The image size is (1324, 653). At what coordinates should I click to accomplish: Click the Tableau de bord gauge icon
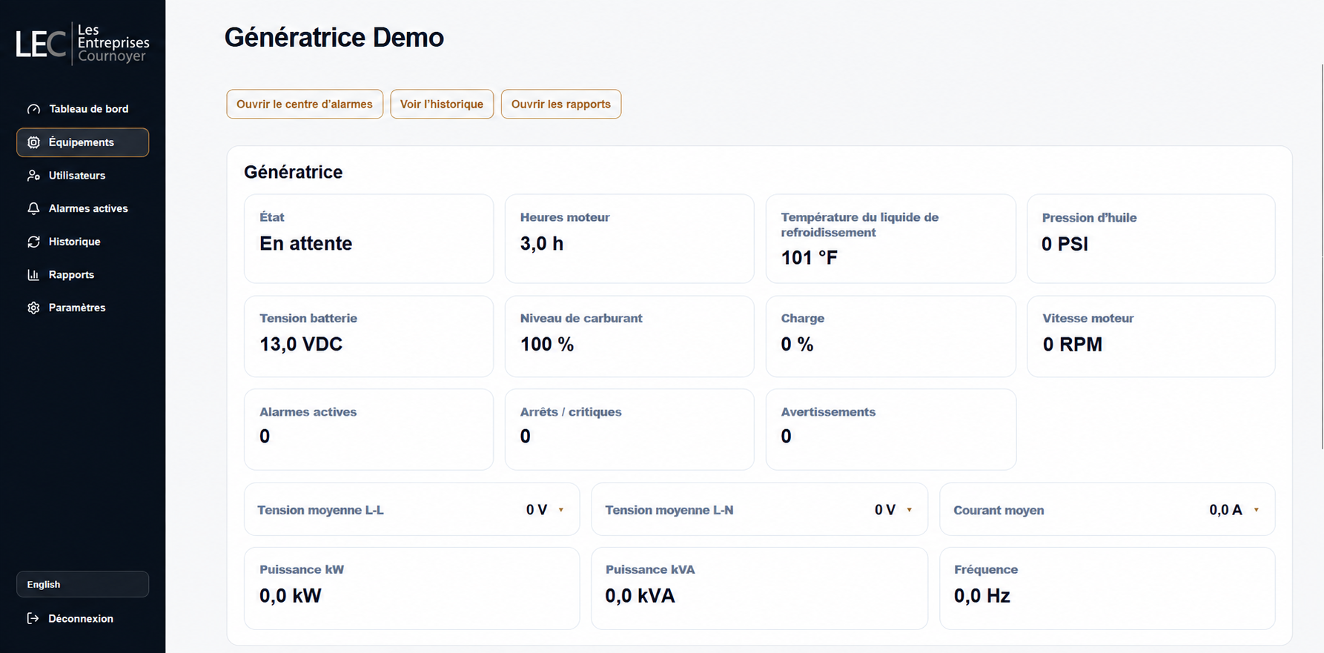33,109
